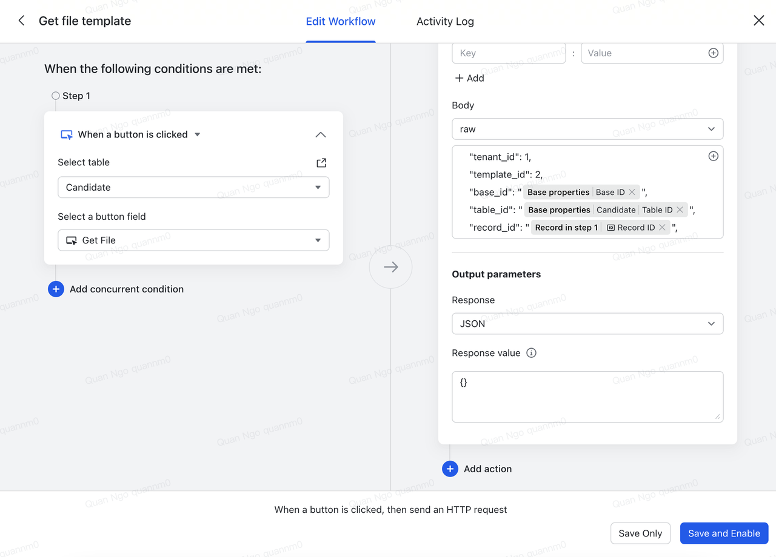The height and width of the screenshot is (557, 776).
Task: Click the plus icon in the Body editor
Action: click(713, 156)
